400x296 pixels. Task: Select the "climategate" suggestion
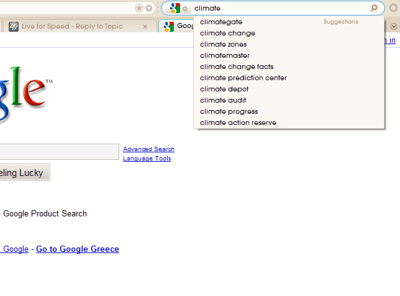pyautogui.click(x=289, y=22)
